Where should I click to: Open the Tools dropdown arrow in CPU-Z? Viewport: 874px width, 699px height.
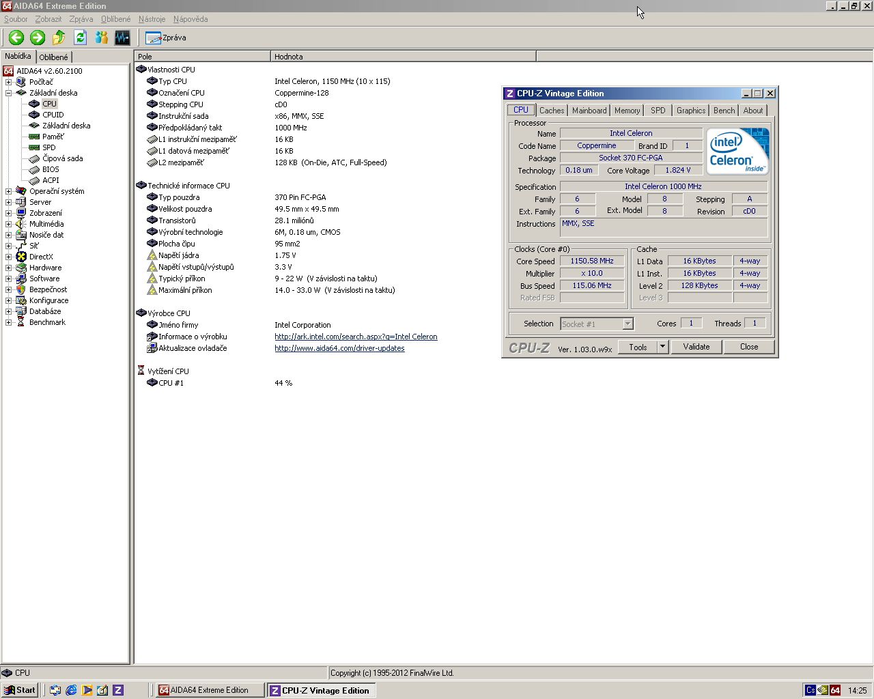pyautogui.click(x=662, y=347)
